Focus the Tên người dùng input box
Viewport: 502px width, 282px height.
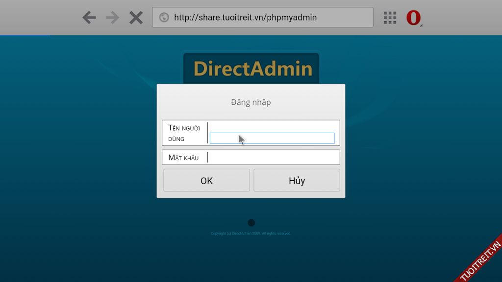(x=272, y=138)
